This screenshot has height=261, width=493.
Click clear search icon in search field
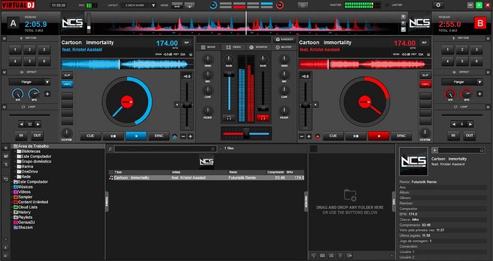pyautogui.click(x=213, y=149)
